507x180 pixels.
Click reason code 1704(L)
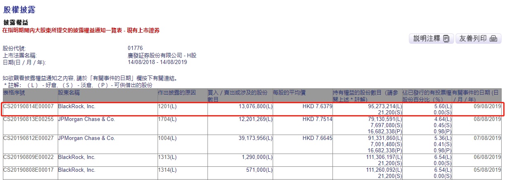(166, 119)
